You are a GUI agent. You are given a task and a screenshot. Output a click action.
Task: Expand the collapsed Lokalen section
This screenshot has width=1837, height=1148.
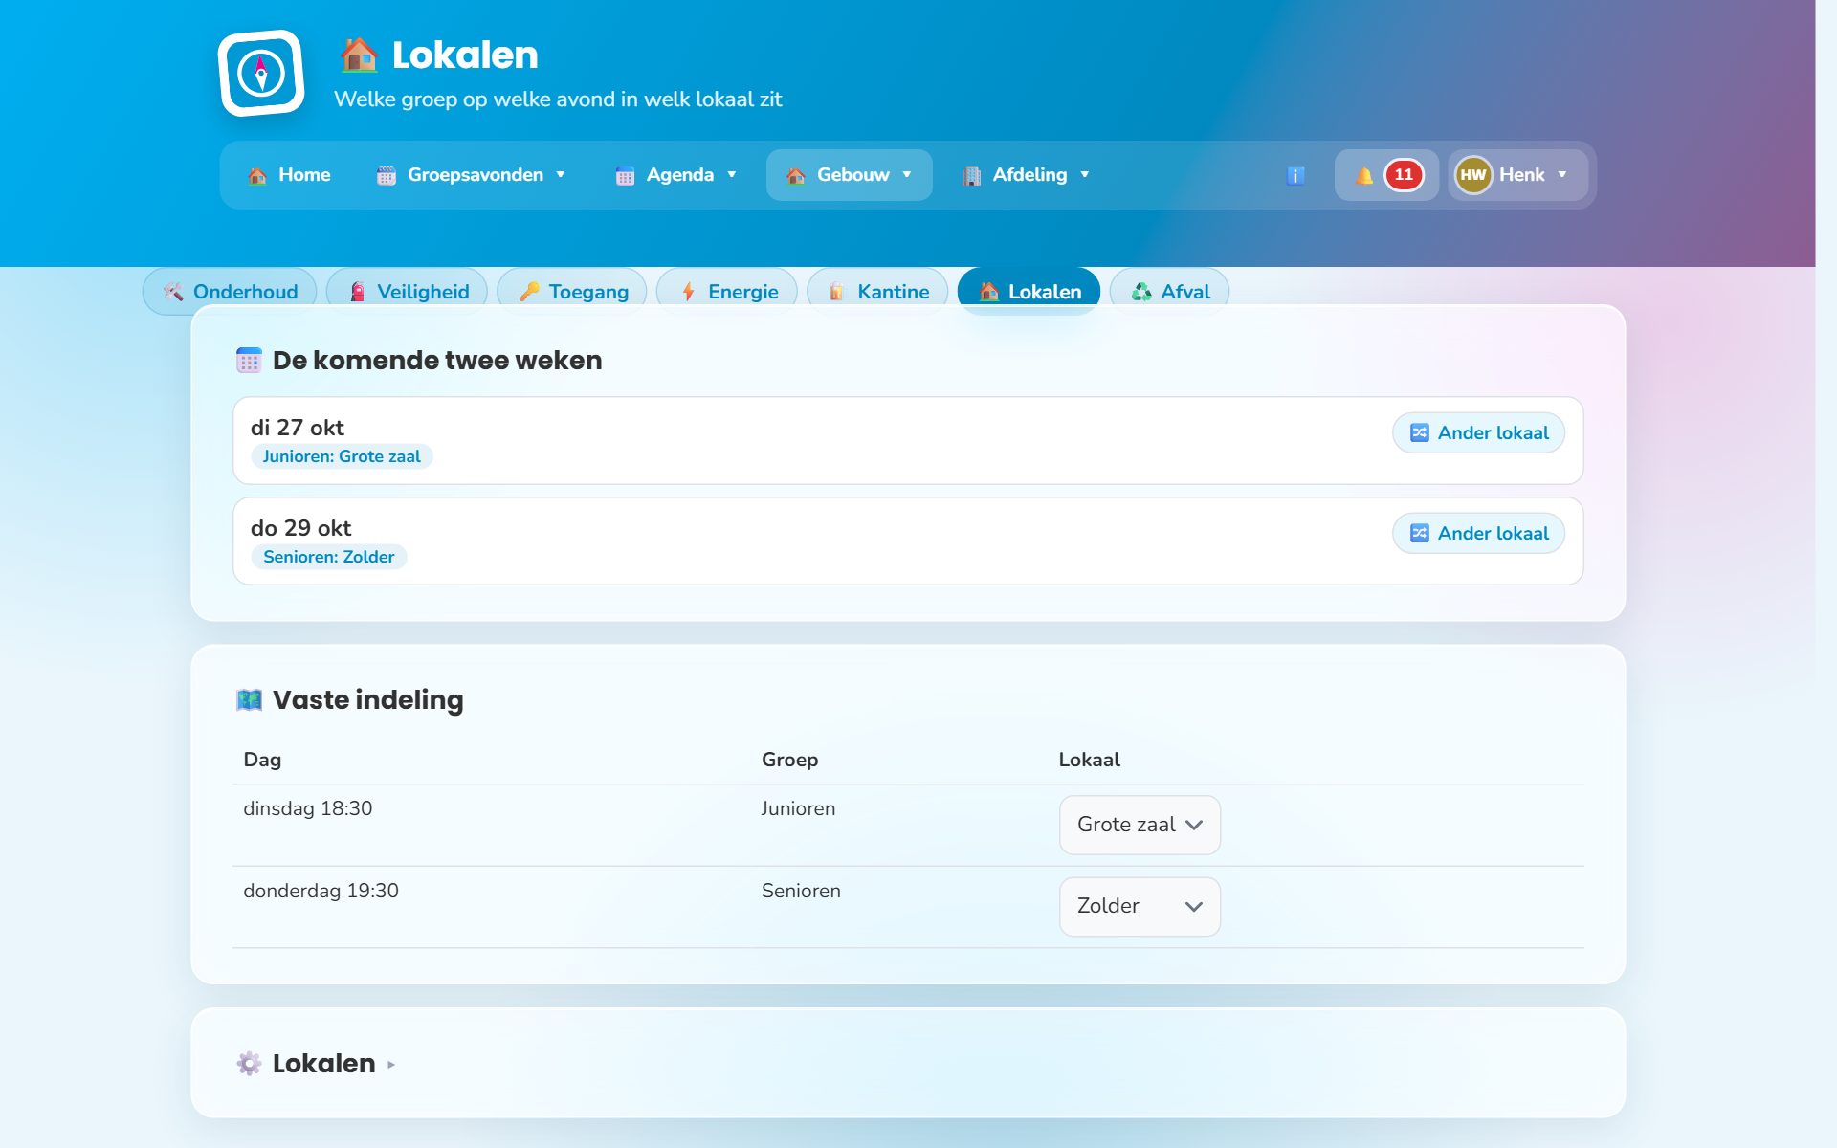point(316,1064)
